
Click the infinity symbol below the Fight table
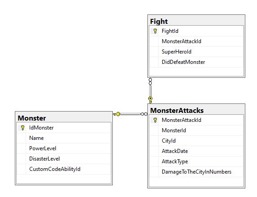pyautogui.click(x=151, y=81)
